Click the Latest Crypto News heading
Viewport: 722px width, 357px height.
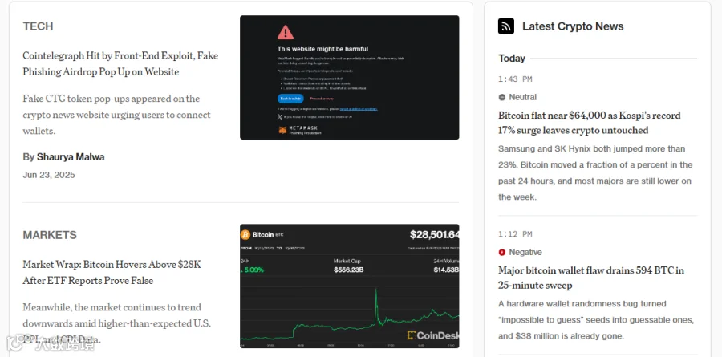click(573, 26)
